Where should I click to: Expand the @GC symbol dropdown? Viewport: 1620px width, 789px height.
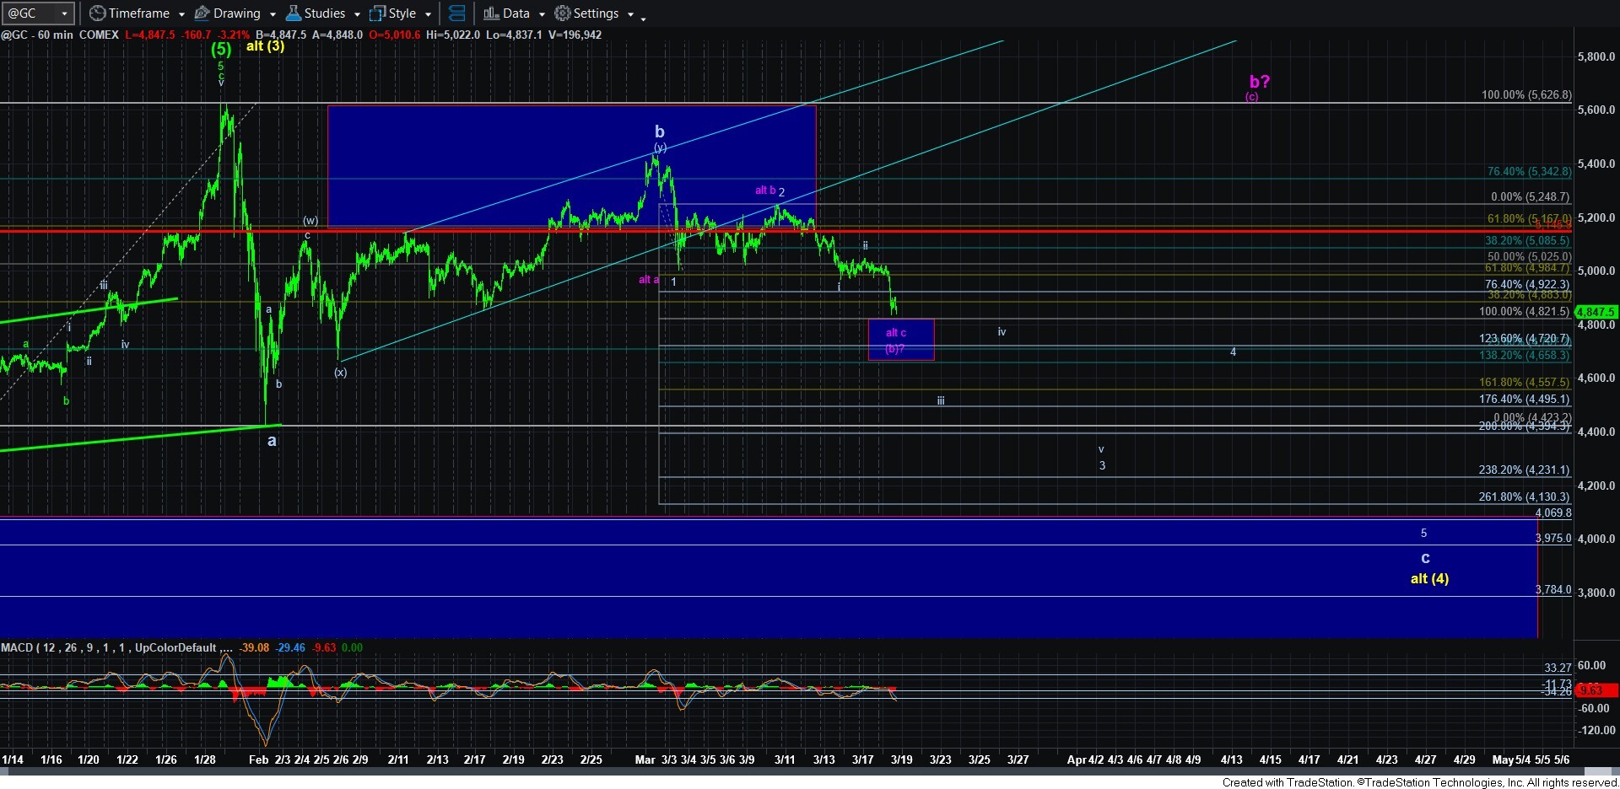pos(64,13)
